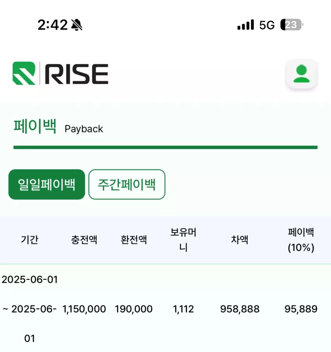Screen dimensions: 331x352
Task: Click the 보유머니 column header
Action: point(183,239)
